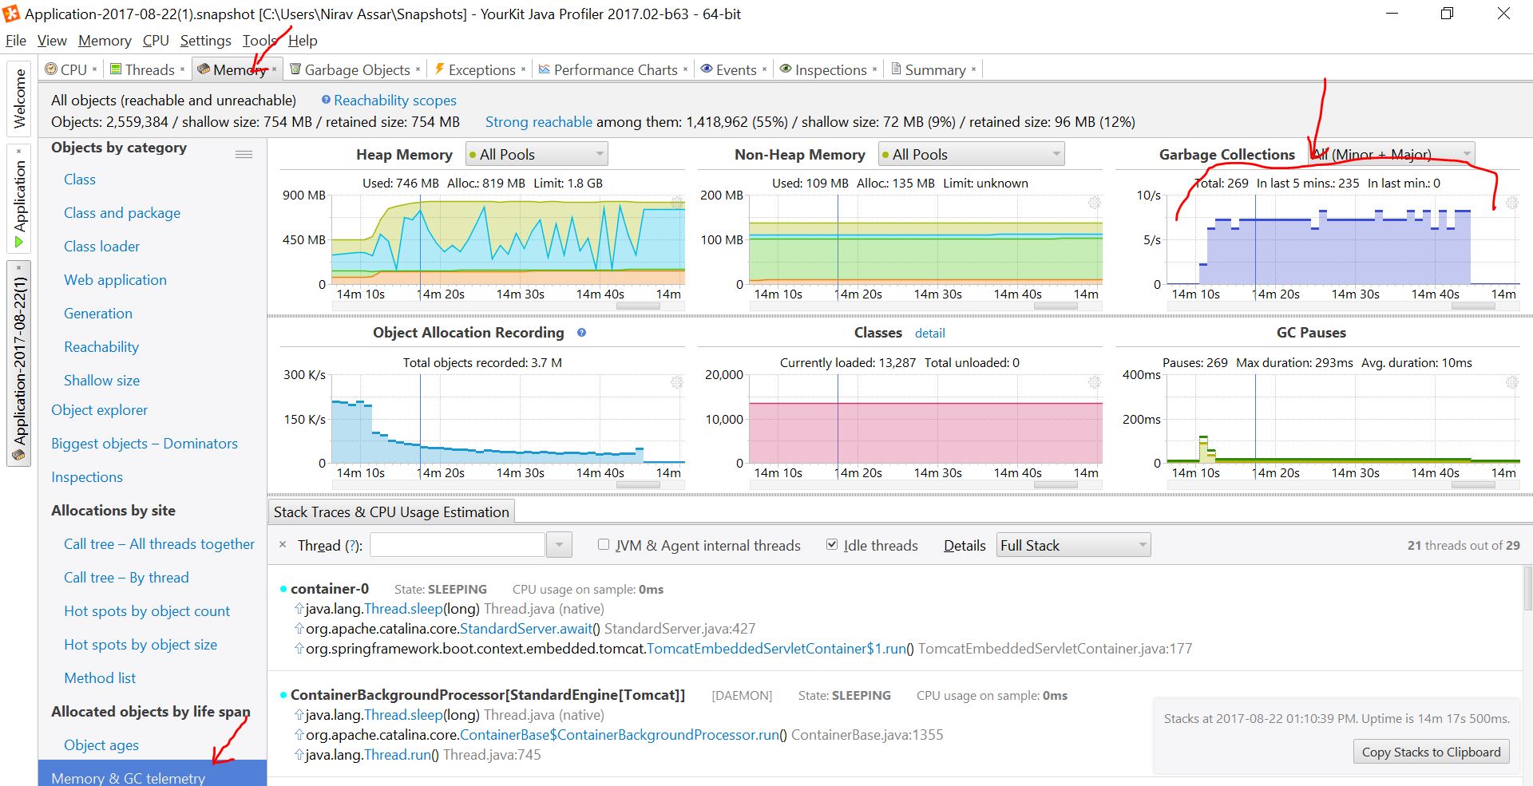1533x786 pixels.
Task: Click the CPU tab clock icon
Action: [x=51, y=69]
